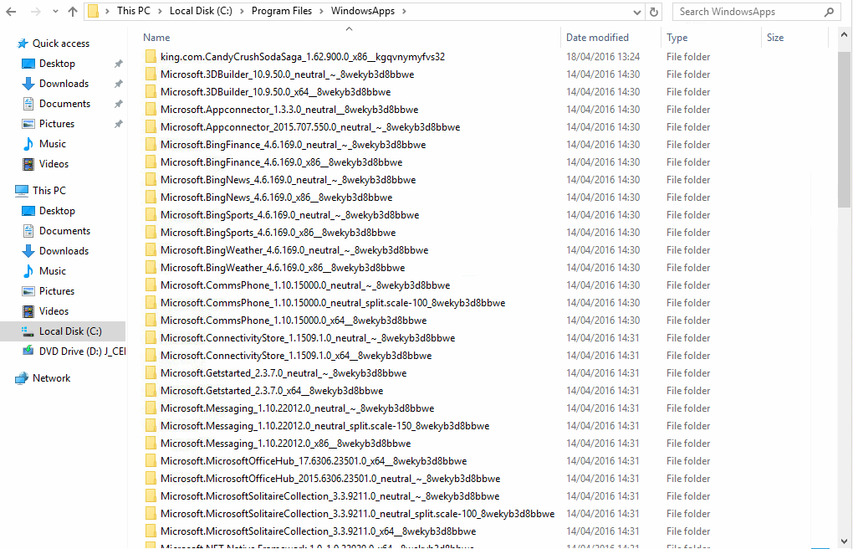
Task: Click the pin icon next to Documents
Action: click(x=118, y=104)
